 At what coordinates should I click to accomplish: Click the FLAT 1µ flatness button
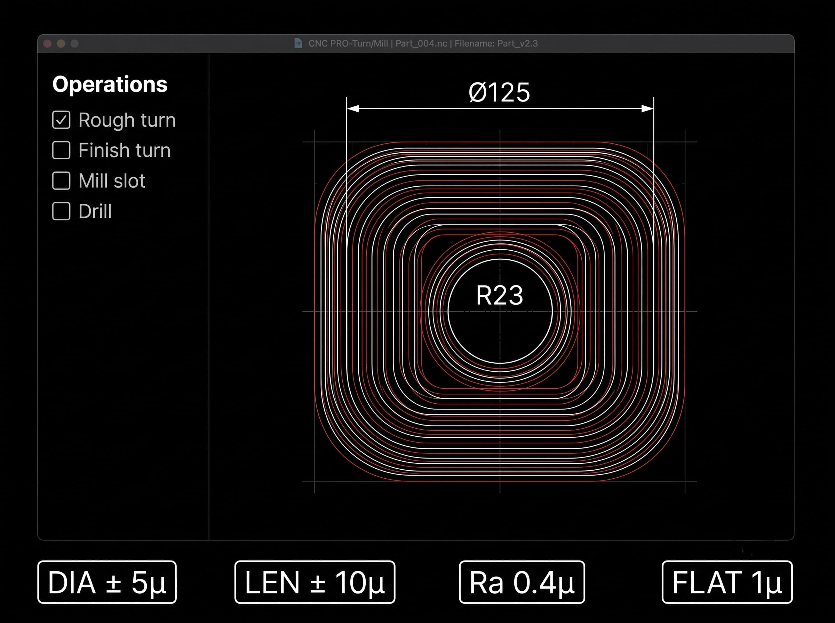coord(727,582)
